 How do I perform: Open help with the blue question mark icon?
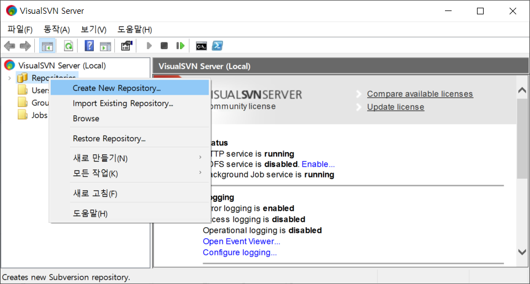click(89, 46)
